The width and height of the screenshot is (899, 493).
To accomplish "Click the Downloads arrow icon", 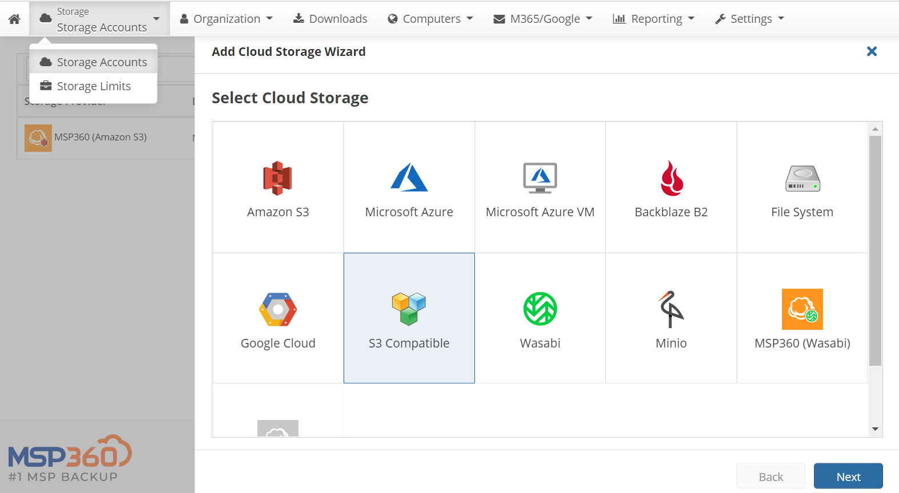I will point(299,18).
